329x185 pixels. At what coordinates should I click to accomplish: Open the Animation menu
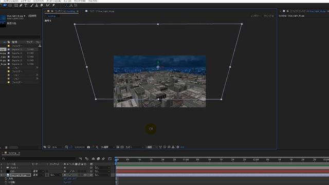pyautogui.click(x=53, y=1)
